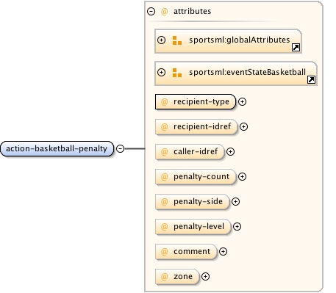The width and height of the screenshot is (336, 293).
Task: Click the @ icon of recipient-idref
Action: [165, 127]
